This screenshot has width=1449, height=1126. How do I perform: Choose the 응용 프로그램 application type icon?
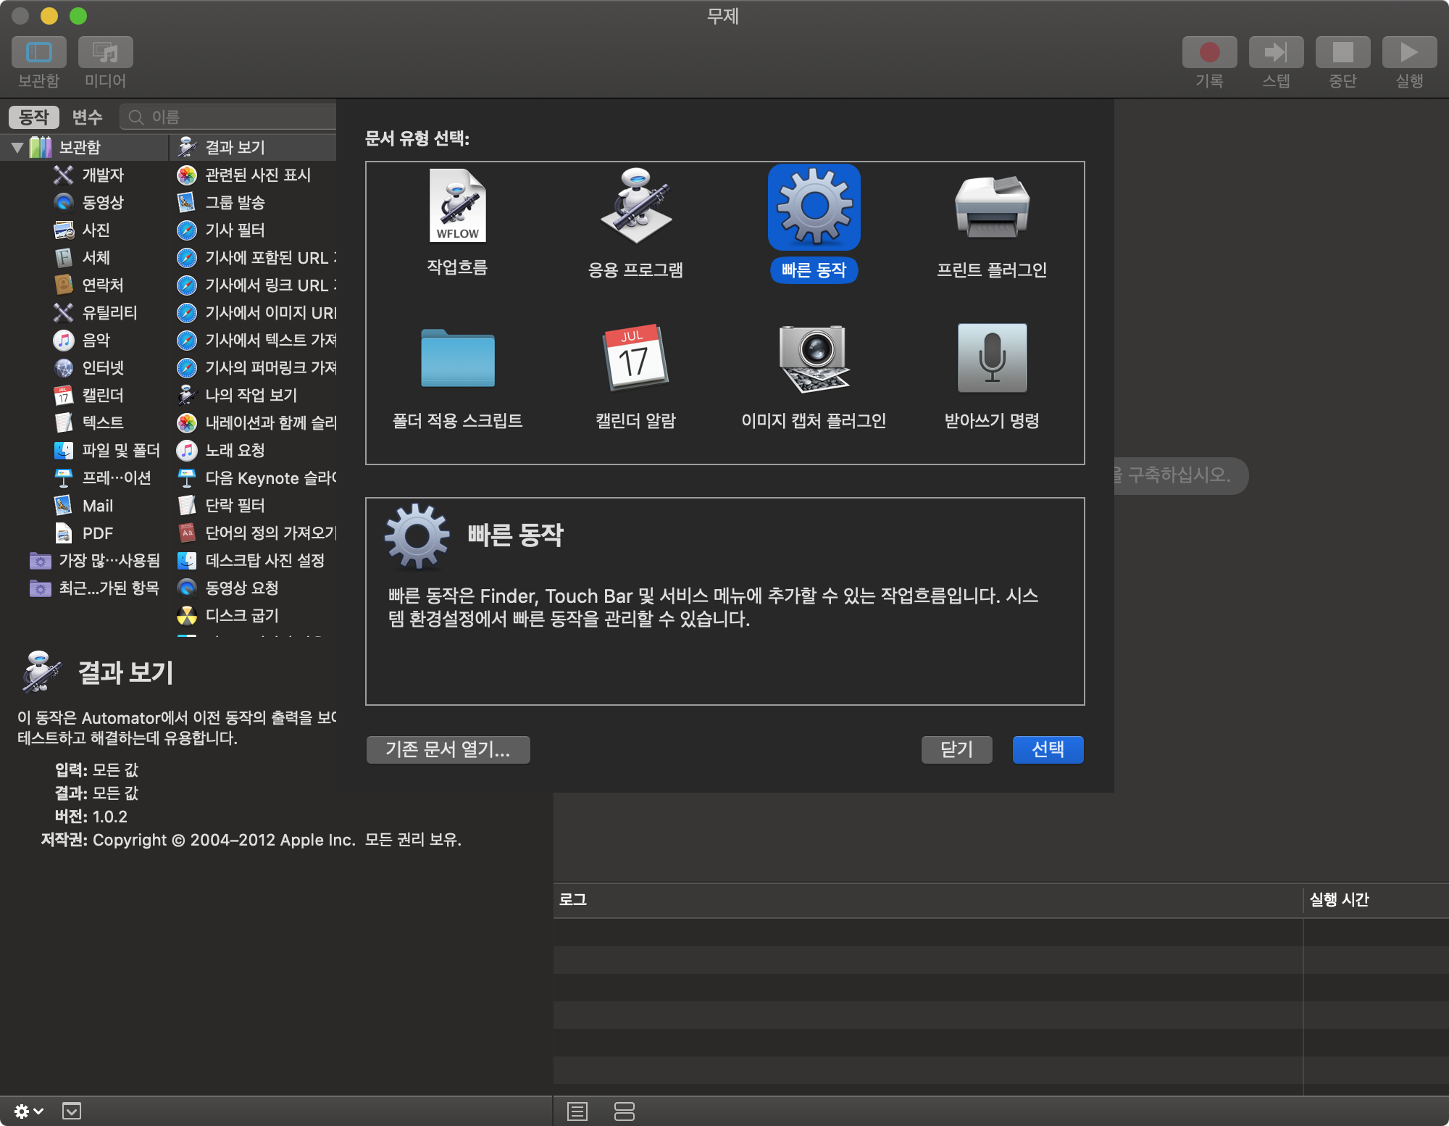click(635, 207)
